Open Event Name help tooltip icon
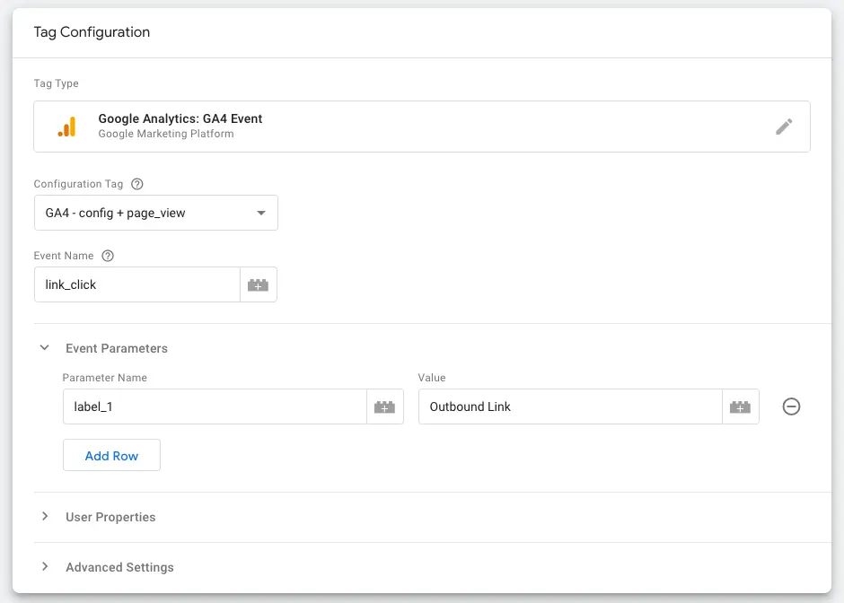 (108, 256)
